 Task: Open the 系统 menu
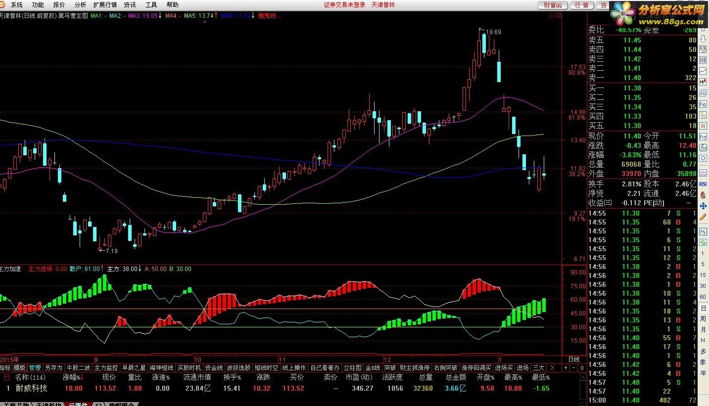[16, 5]
